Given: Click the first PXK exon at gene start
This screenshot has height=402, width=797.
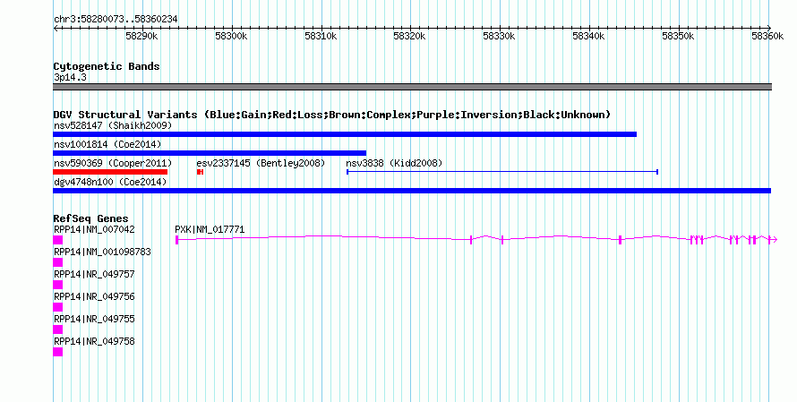Looking at the screenshot, I should (177, 240).
